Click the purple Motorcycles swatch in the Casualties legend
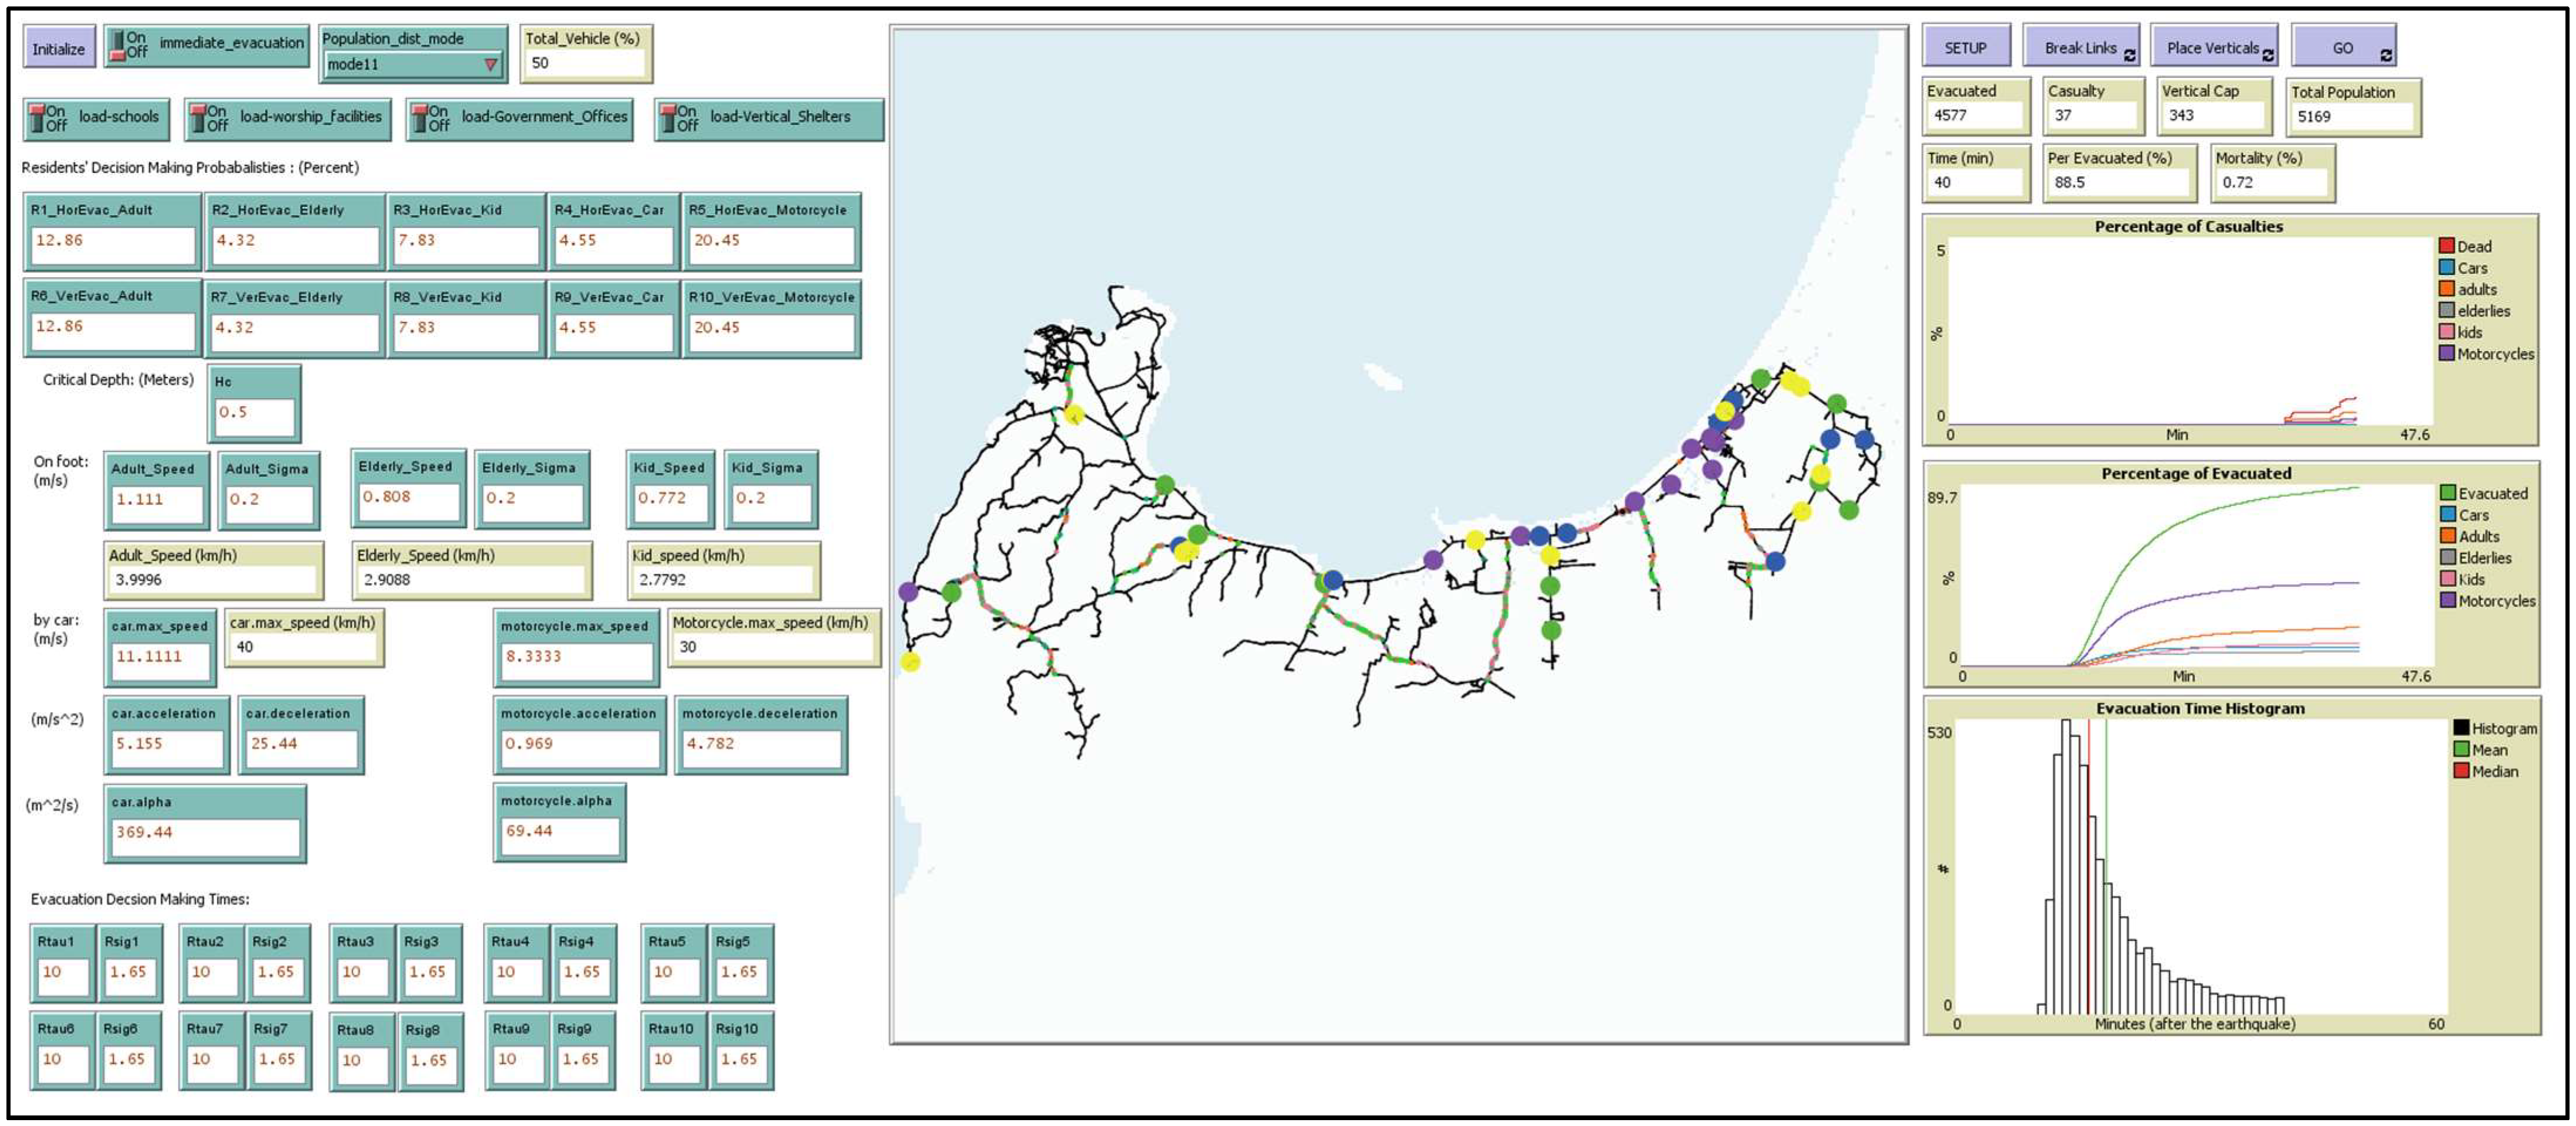The height and width of the screenshot is (1126, 2576). tap(2446, 354)
